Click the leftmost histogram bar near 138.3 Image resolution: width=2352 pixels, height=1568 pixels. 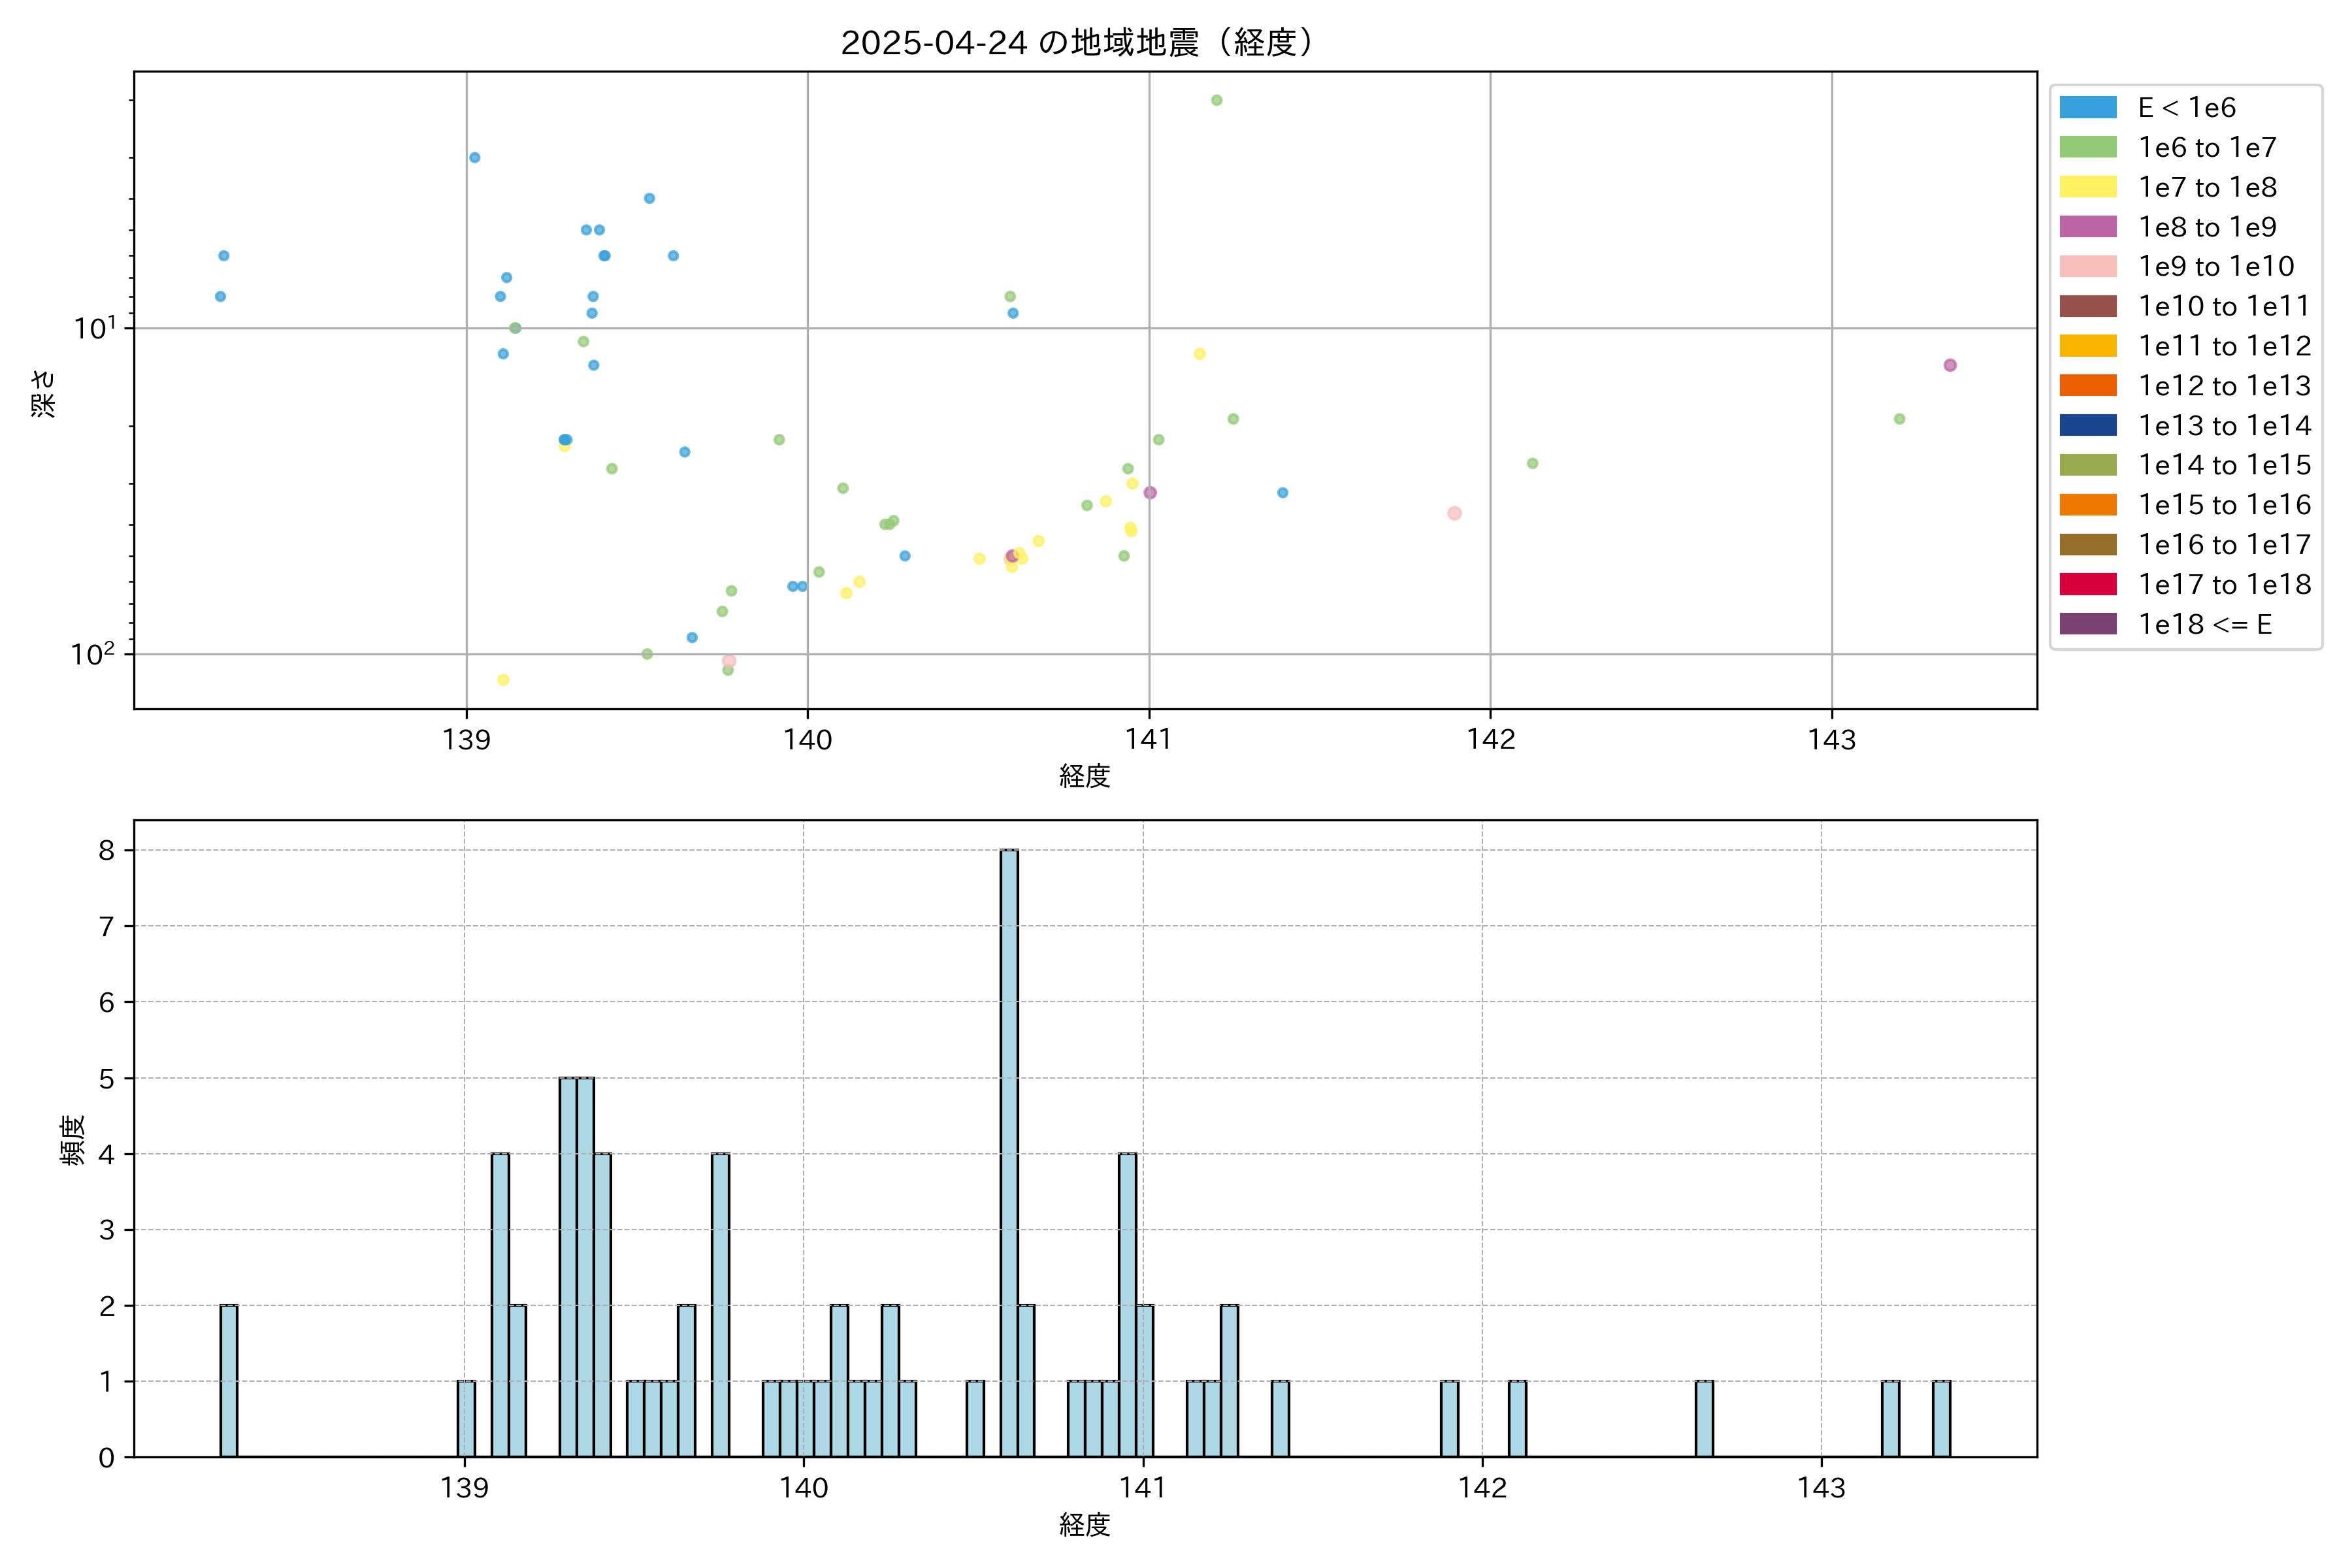point(229,1380)
